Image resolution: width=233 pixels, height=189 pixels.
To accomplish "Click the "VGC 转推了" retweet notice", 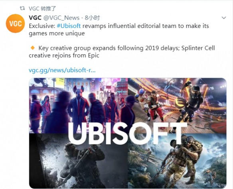I will click(x=42, y=8).
